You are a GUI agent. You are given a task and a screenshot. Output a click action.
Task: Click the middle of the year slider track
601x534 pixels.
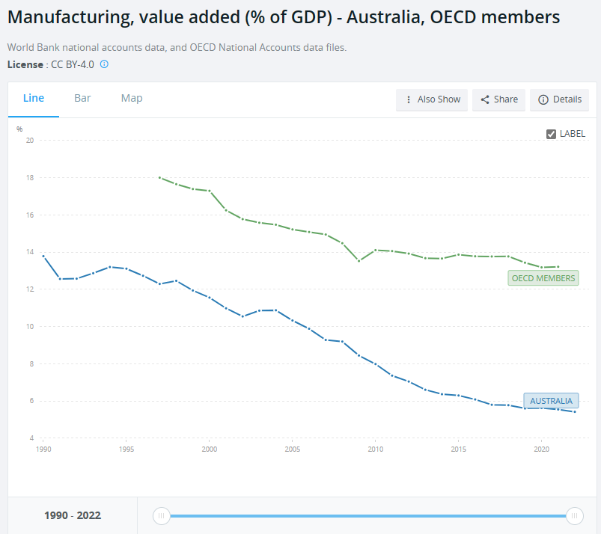point(367,515)
